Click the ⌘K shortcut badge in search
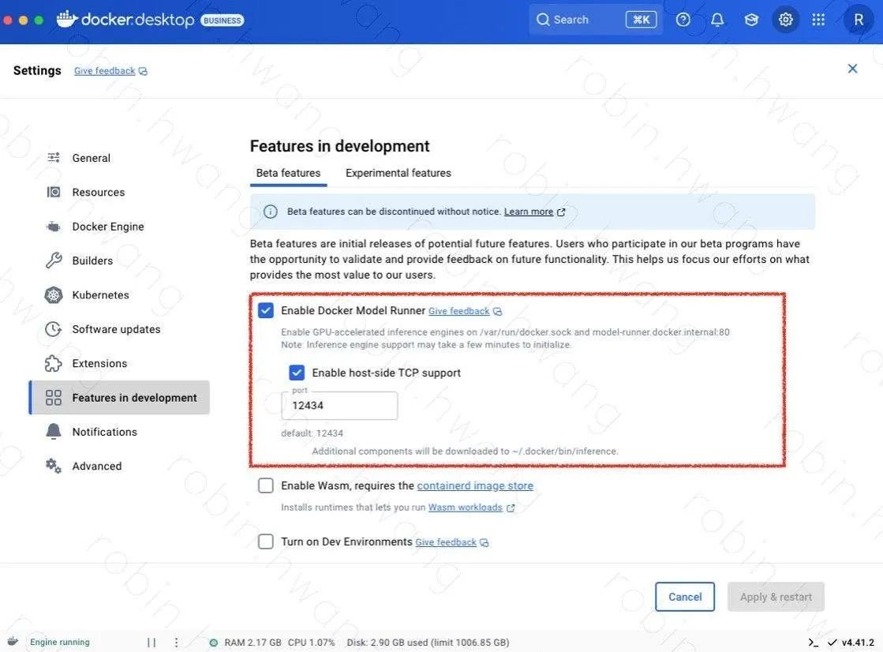Image resolution: width=883 pixels, height=652 pixels. 641,20
